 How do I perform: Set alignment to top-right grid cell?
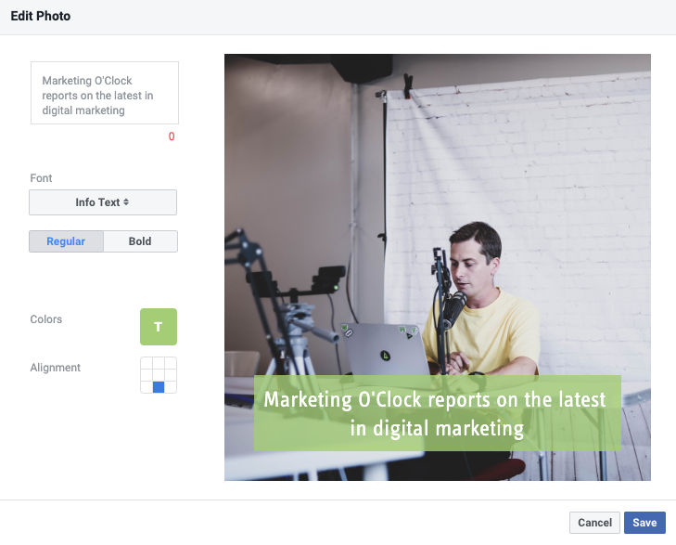171,363
